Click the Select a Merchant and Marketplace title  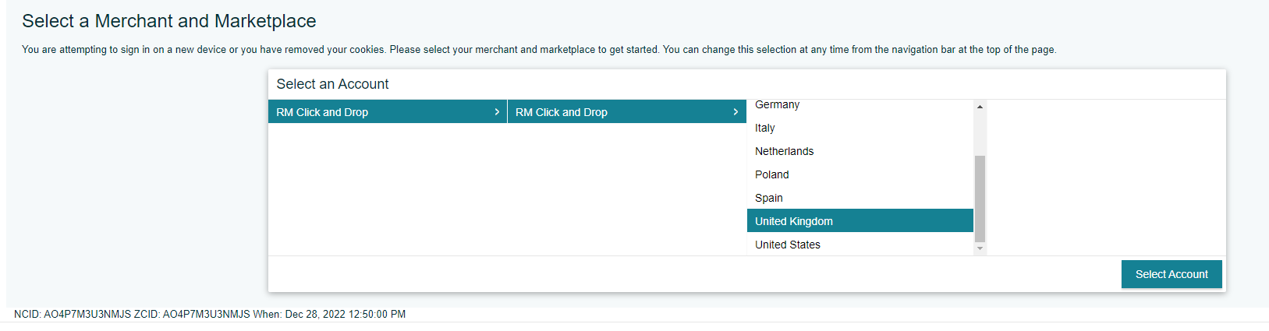[x=169, y=21]
